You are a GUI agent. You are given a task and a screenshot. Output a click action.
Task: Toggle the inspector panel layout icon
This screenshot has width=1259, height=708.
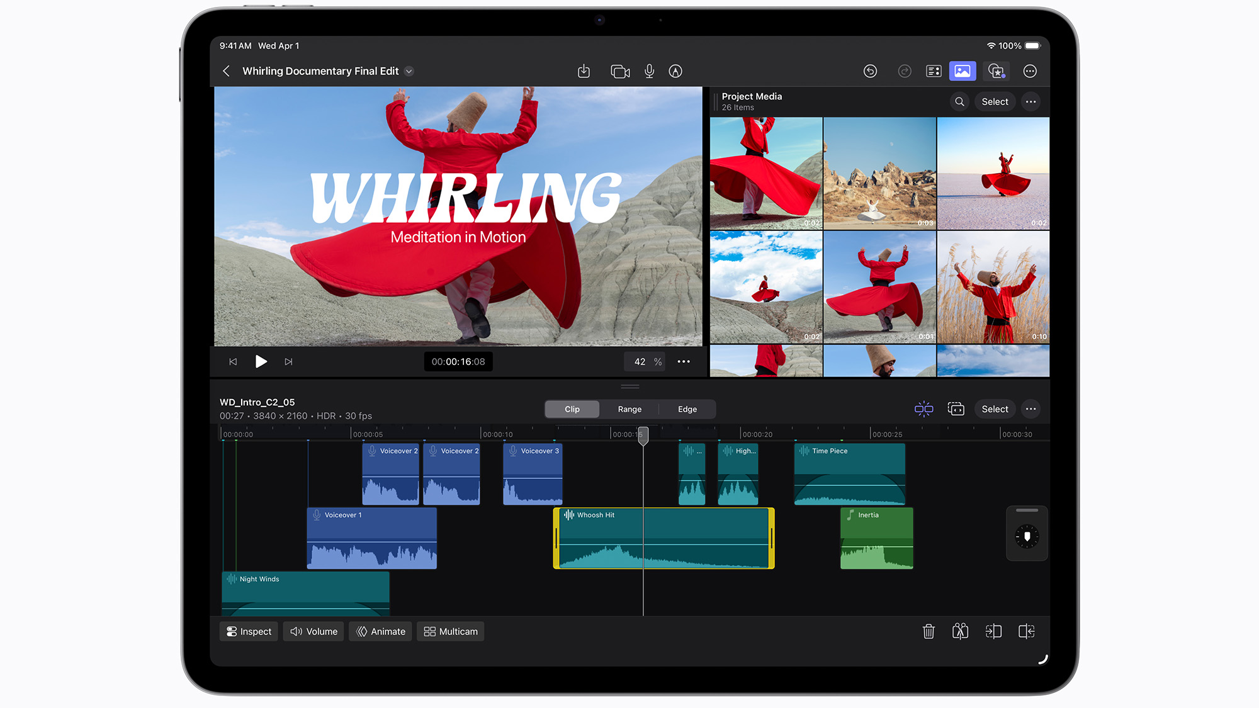tap(934, 71)
